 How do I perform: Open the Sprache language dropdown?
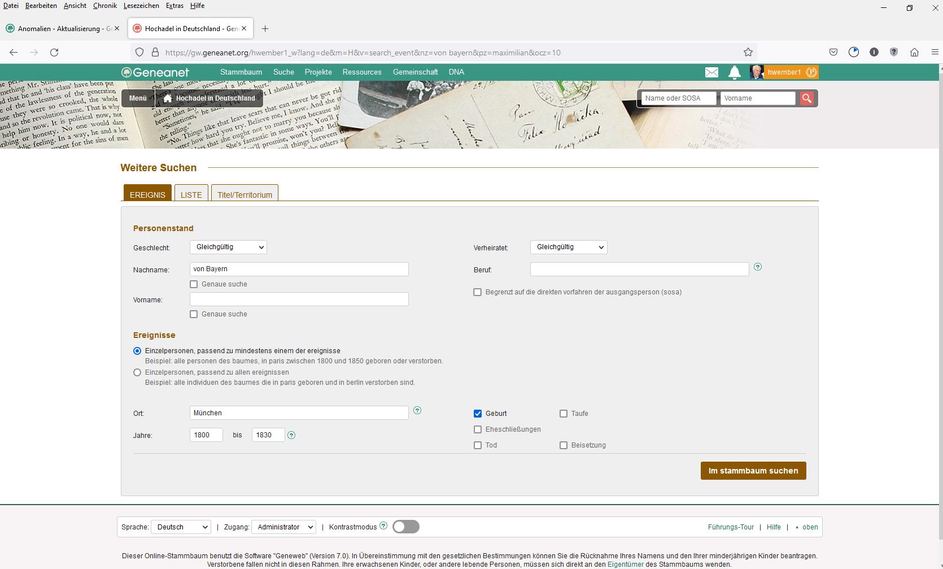coord(181,527)
